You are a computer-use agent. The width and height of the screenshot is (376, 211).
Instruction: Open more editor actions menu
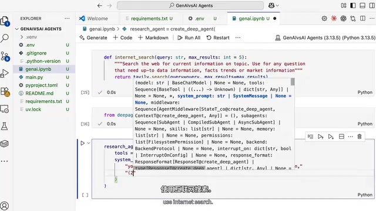pos(372,18)
